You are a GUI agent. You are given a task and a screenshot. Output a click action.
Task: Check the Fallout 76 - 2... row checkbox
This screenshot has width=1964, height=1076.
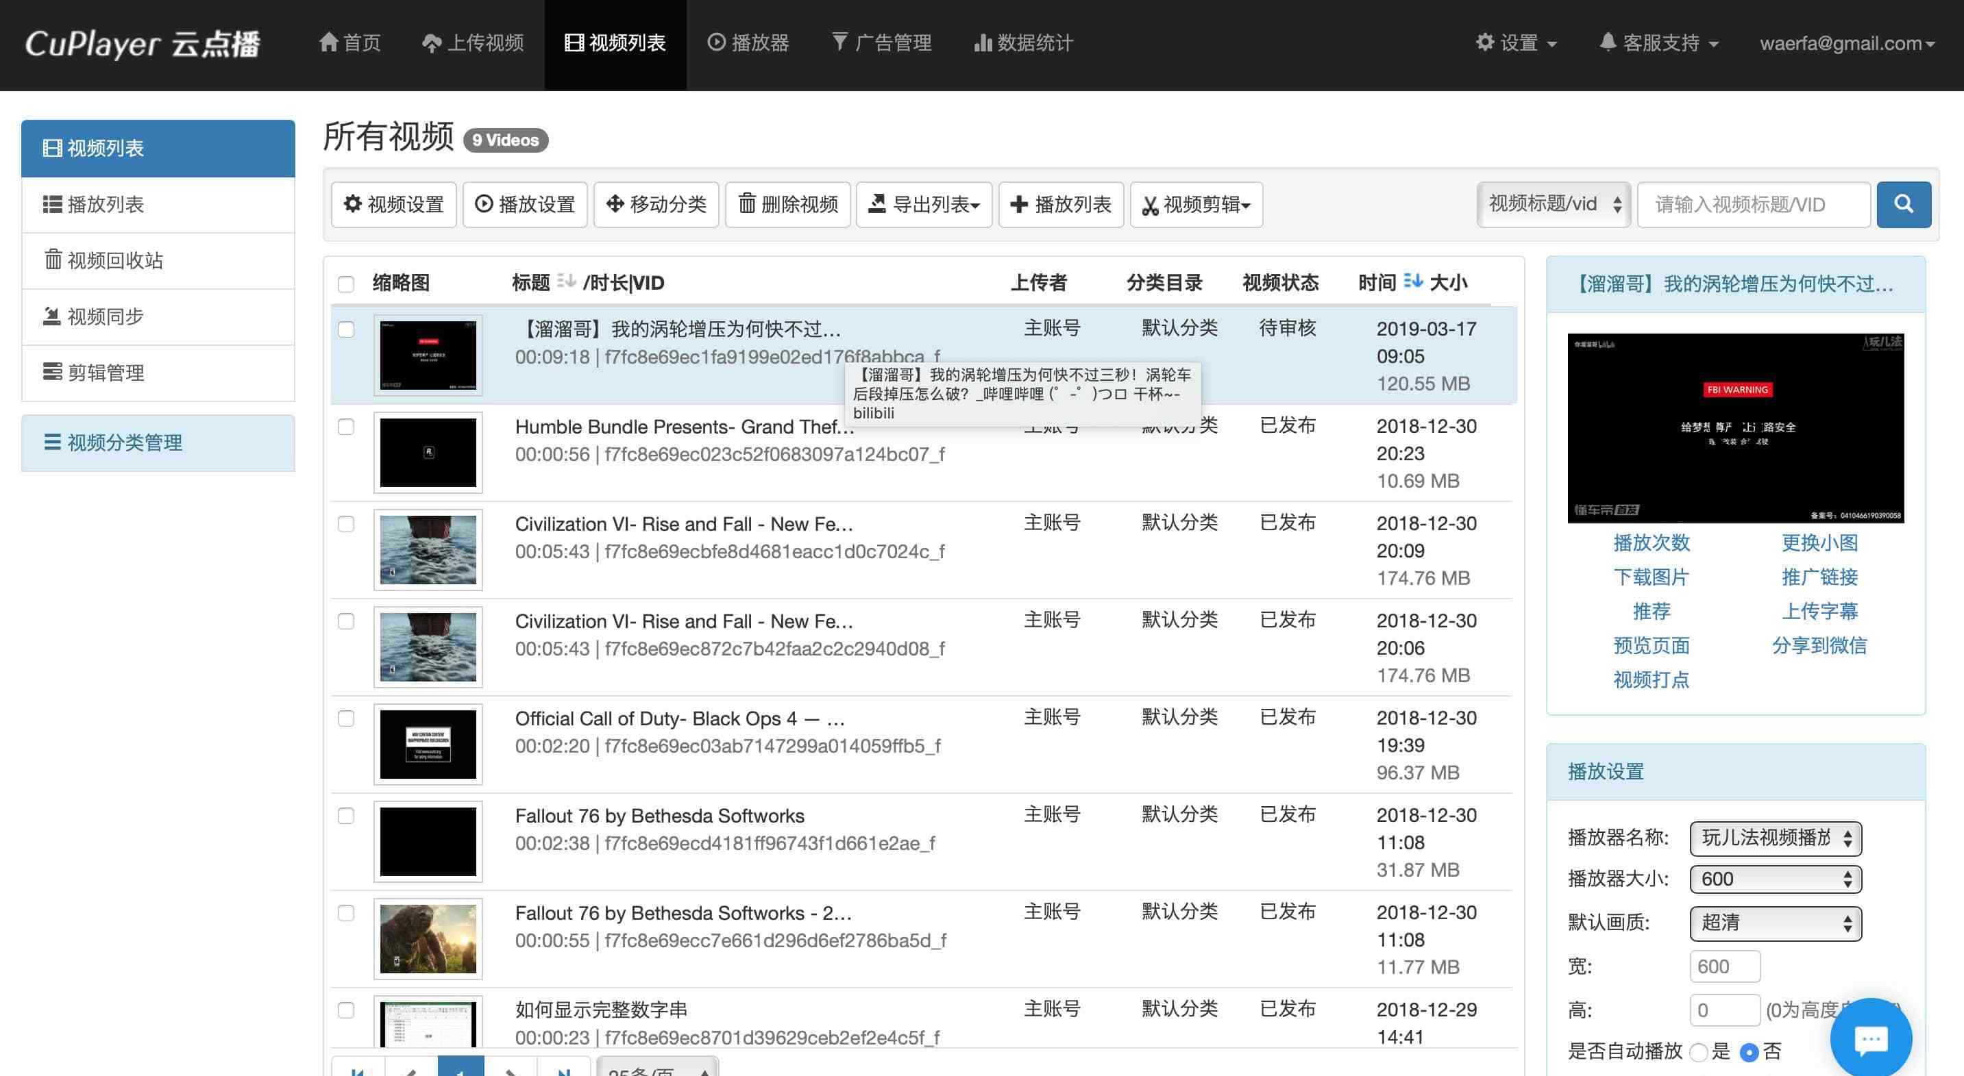pyautogui.click(x=346, y=913)
